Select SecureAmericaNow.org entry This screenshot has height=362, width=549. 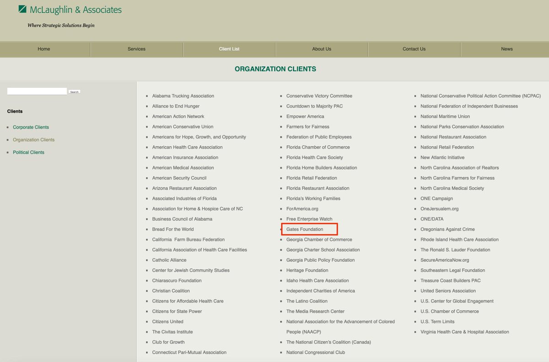[445, 260]
